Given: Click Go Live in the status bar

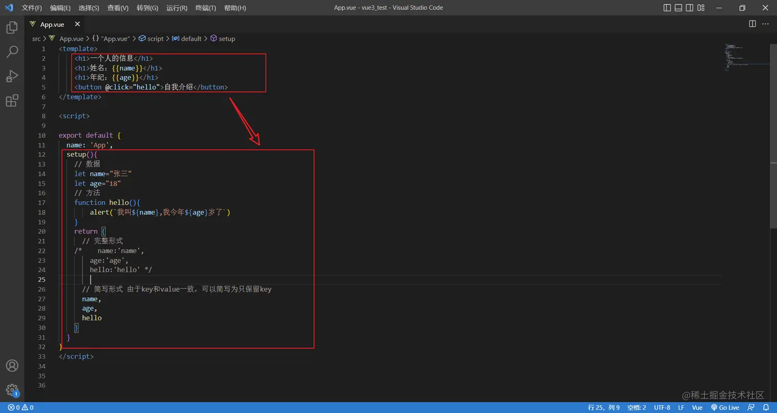Looking at the screenshot, I should pos(725,407).
